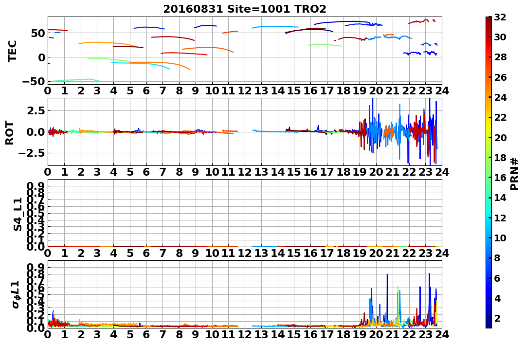
Task: Click the 0.9 tick on σφL1 y-axis
Action: click(x=36, y=267)
